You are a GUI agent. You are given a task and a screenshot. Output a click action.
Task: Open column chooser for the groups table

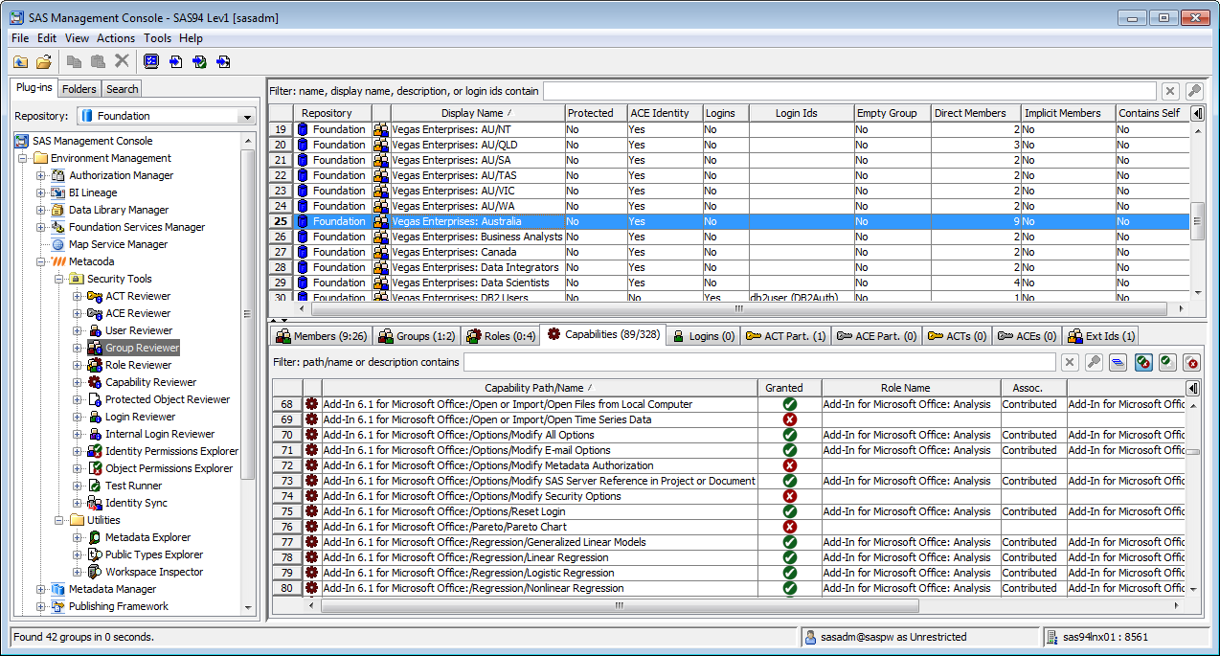tap(1197, 113)
